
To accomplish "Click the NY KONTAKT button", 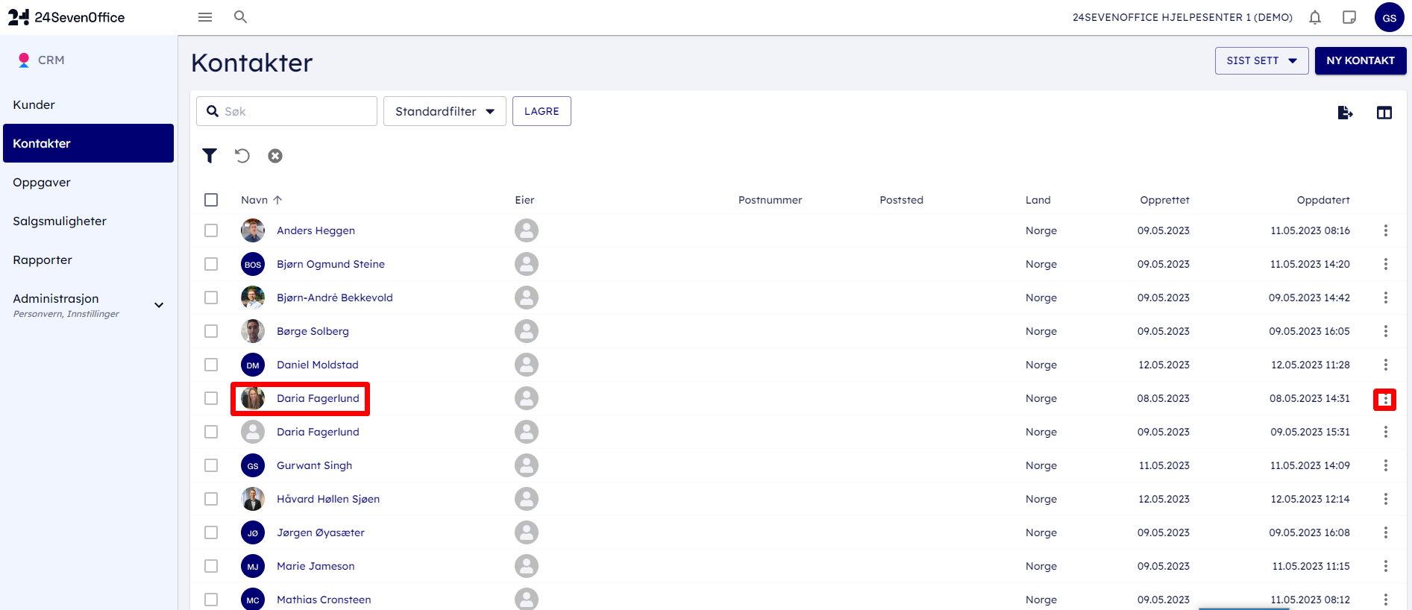I will pos(1360,60).
